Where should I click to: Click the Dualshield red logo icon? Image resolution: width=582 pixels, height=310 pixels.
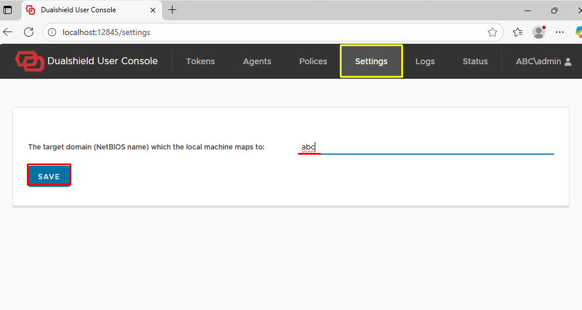pos(30,61)
